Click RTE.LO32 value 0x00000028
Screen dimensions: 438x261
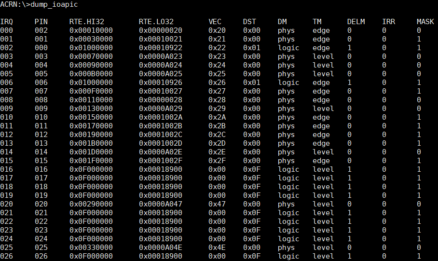tap(161, 100)
